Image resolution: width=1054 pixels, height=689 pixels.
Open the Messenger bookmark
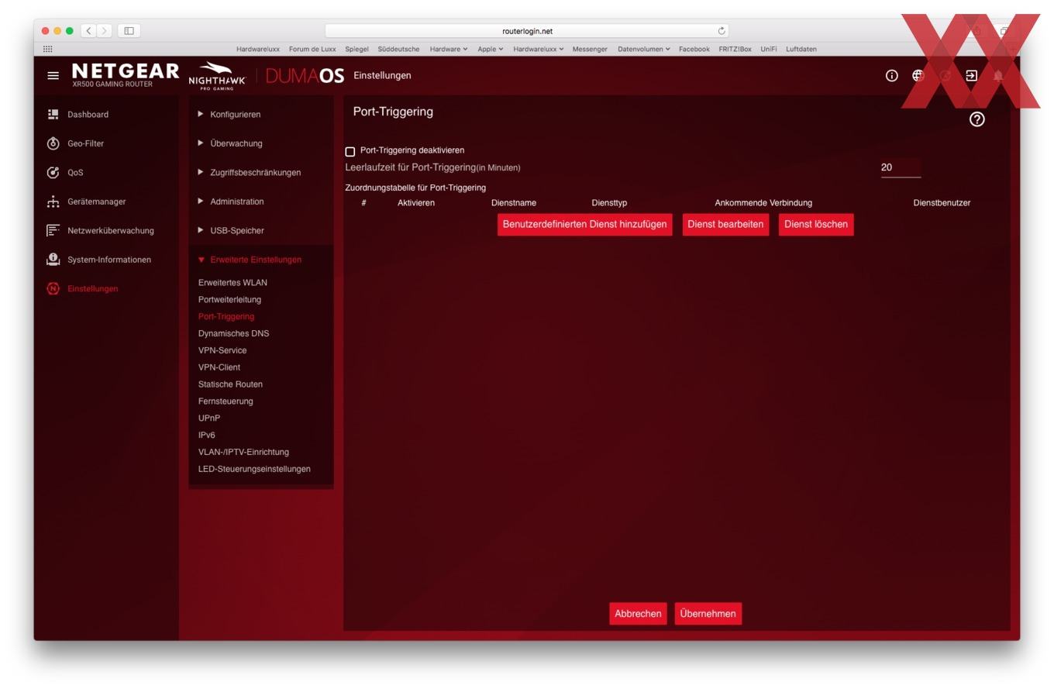pyautogui.click(x=590, y=49)
